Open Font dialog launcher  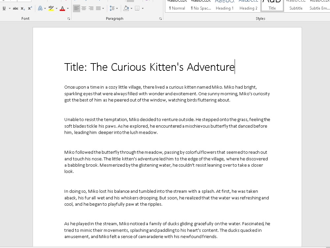tap(69, 19)
